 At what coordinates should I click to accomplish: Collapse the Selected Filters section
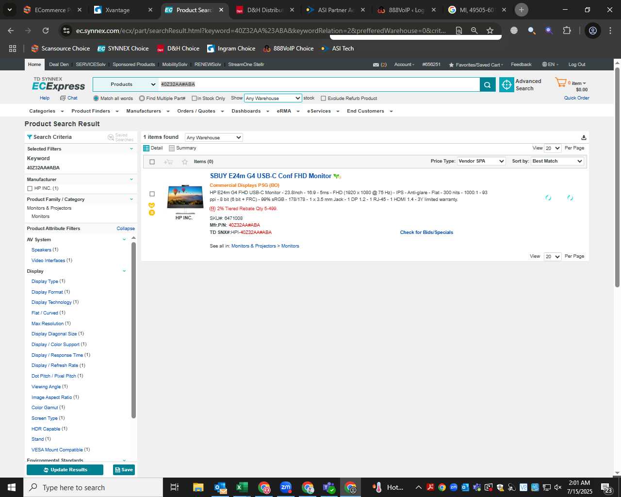(131, 149)
